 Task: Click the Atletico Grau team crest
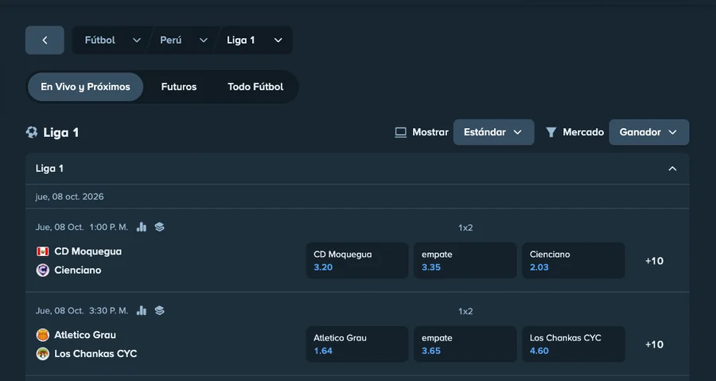tap(42, 335)
